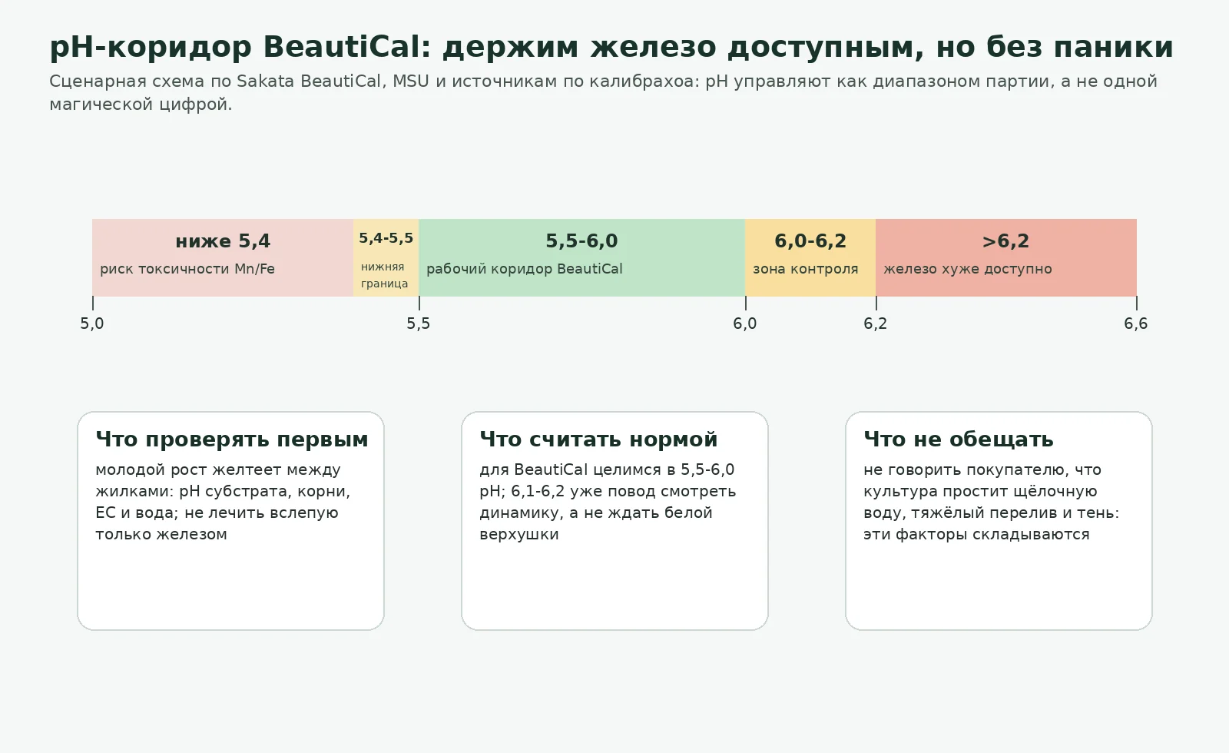Image resolution: width=1229 pixels, height=753 pixels.
Task: Select the green '5,5-6,0' zone
Action: pos(582,257)
